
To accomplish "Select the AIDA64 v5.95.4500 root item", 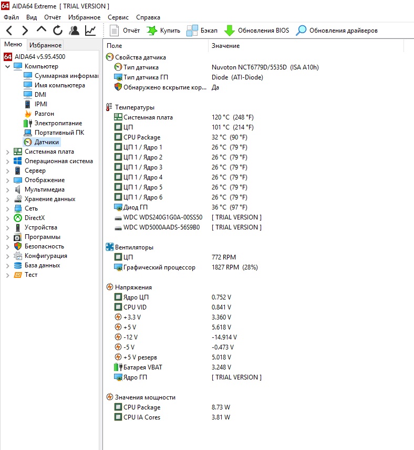I will [35, 57].
